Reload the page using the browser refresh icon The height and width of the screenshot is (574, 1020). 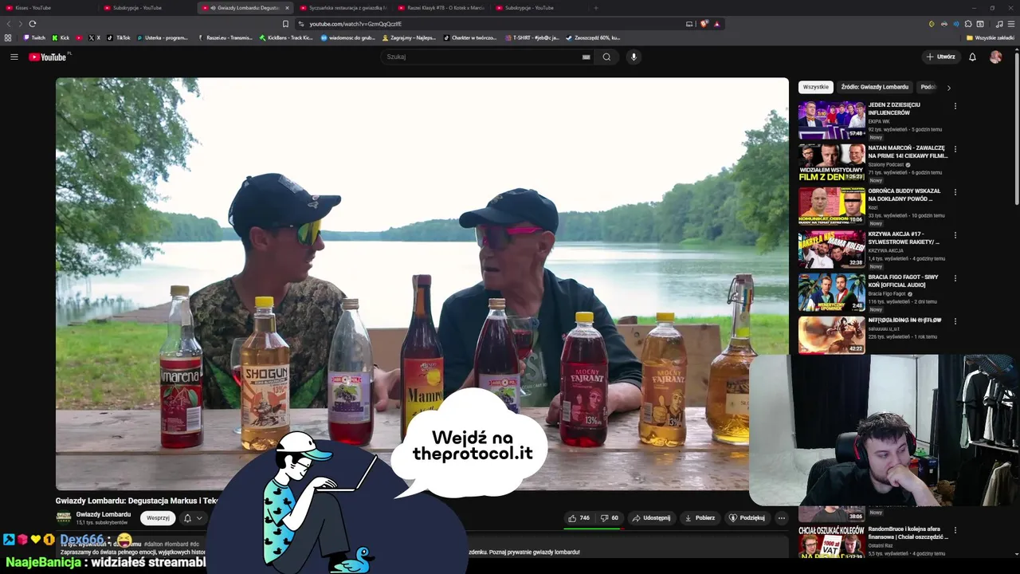pyautogui.click(x=32, y=24)
